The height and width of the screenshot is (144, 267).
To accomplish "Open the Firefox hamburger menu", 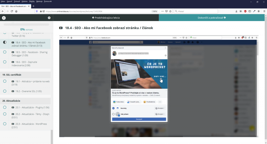I will click(x=264, y=11).
